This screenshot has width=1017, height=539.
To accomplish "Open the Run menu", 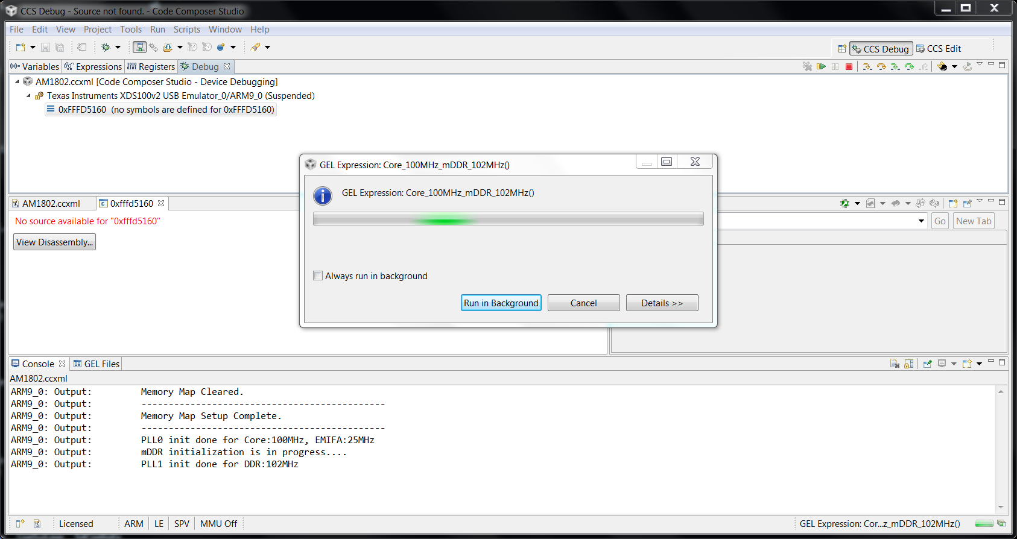I will click(157, 29).
